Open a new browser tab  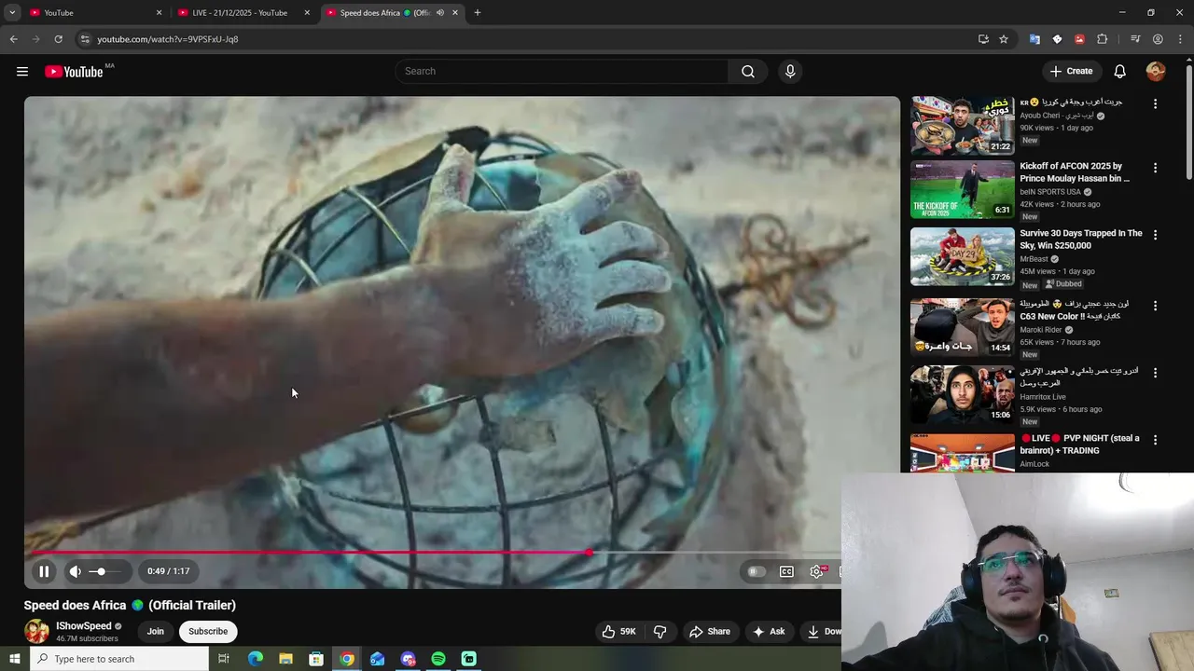(478, 13)
